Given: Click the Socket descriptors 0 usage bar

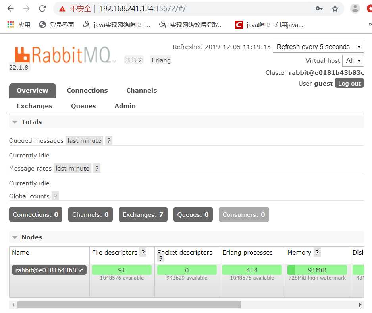Looking at the screenshot, I should coord(187,270).
